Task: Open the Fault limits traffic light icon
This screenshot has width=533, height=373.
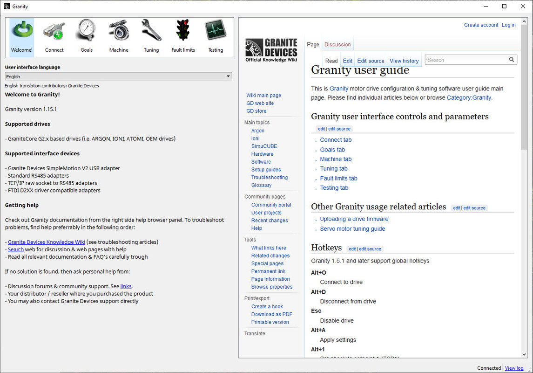Action: [183, 36]
